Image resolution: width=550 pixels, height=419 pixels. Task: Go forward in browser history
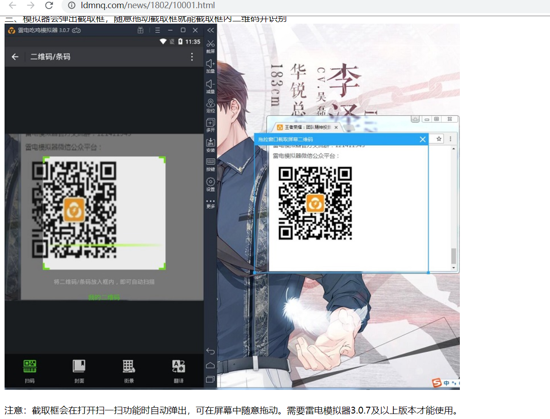click(31, 5)
